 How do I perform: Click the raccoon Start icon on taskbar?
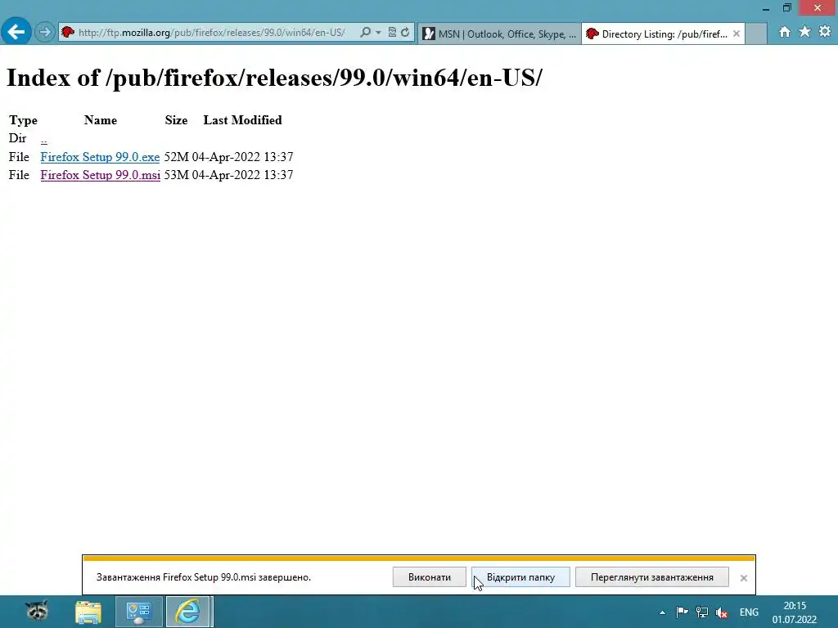(x=37, y=612)
